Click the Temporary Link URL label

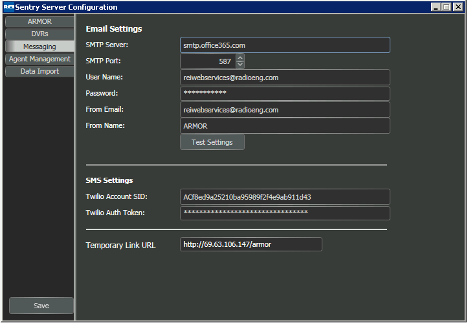click(120, 245)
